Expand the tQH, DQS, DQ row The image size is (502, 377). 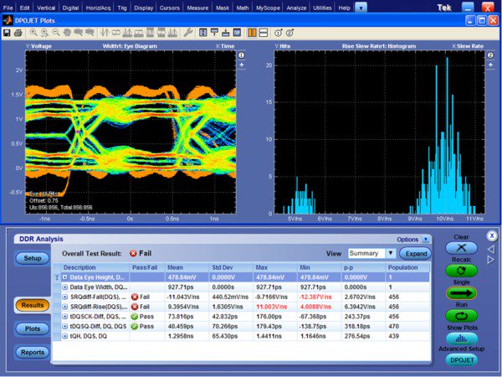click(x=64, y=336)
